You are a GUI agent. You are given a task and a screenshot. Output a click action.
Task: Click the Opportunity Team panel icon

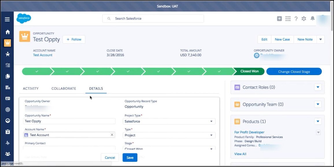[237, 104]
